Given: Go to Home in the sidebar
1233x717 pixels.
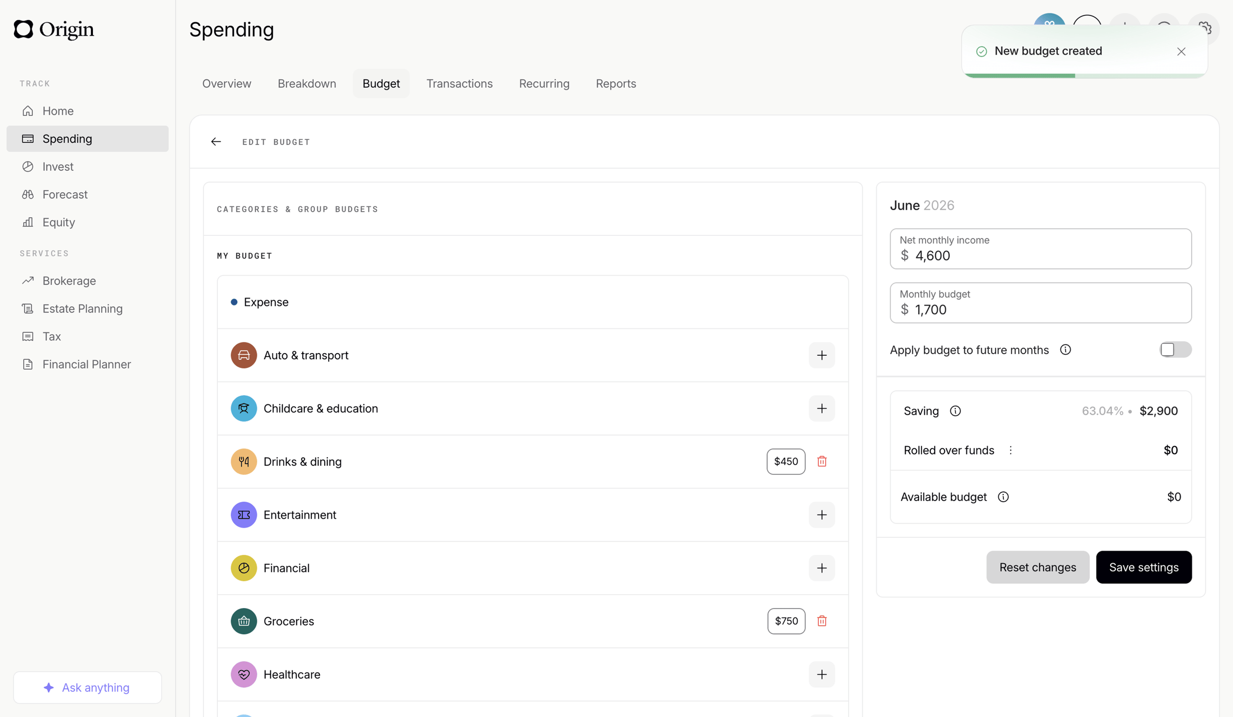Looking at the screenshot, I should (87, 111).
